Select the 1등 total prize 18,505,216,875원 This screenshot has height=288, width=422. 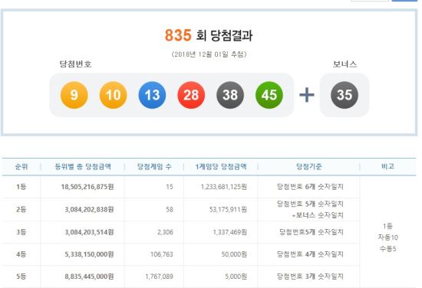click(x=87, y=187)
